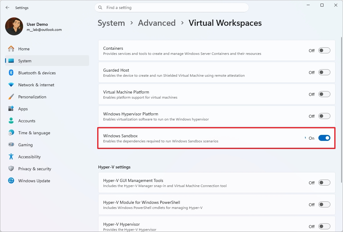Turn on Windows Hypervisor Platform

(x=324, y=116)
